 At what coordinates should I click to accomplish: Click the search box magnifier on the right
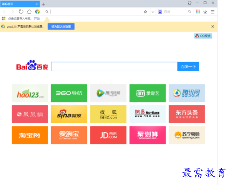point(189,11)
